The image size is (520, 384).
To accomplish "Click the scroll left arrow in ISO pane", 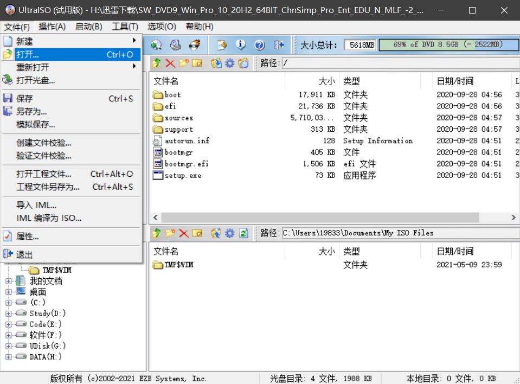I will [x=155, y=217].
